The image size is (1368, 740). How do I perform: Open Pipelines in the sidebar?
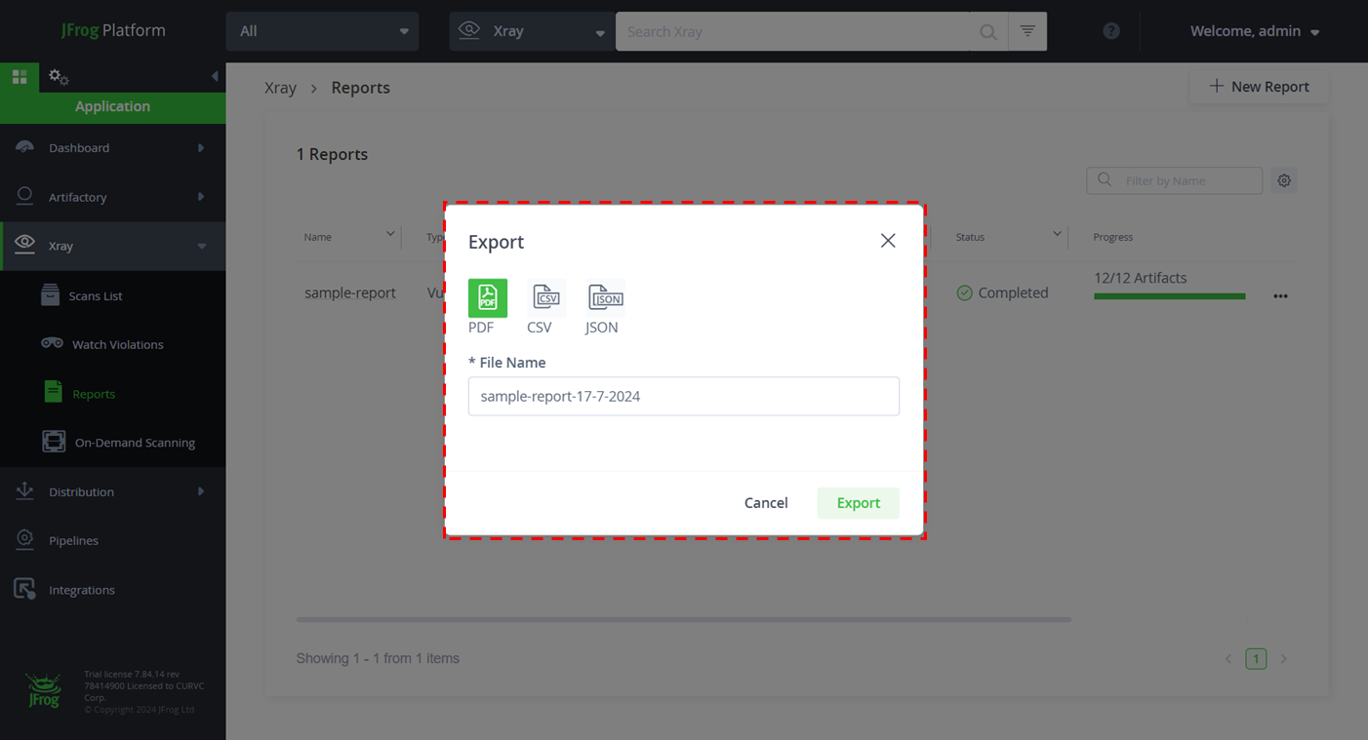[112, 540]
